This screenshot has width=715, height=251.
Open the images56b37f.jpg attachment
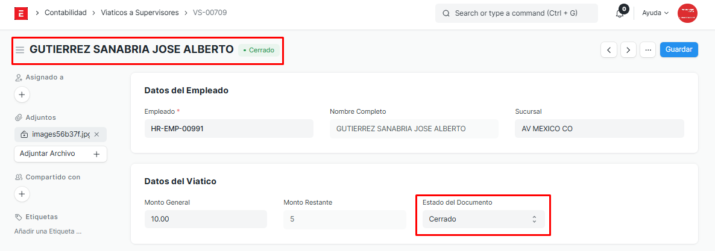point(60,134)
